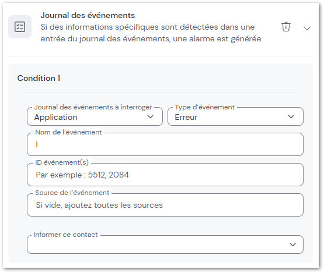
Task: Select the selected value Erreur
Action: (186, 117)
